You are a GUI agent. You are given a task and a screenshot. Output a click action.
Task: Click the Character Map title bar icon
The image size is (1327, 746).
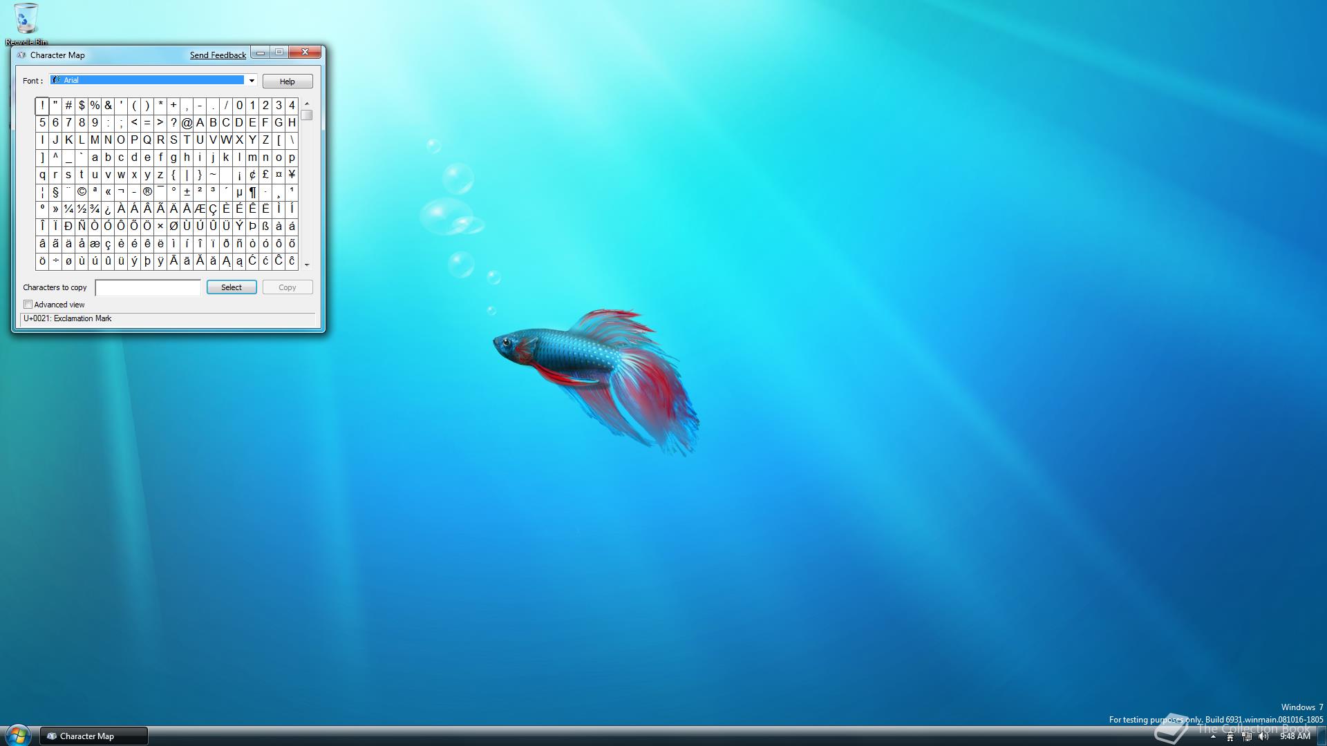pyautogui.click(x=21, y=55)
